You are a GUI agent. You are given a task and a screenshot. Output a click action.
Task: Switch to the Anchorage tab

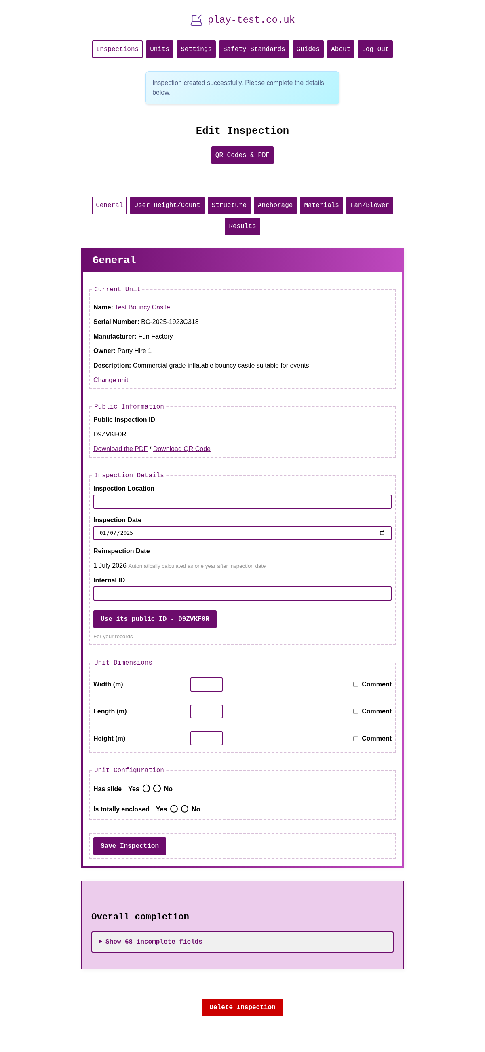[x=275, y=205]
